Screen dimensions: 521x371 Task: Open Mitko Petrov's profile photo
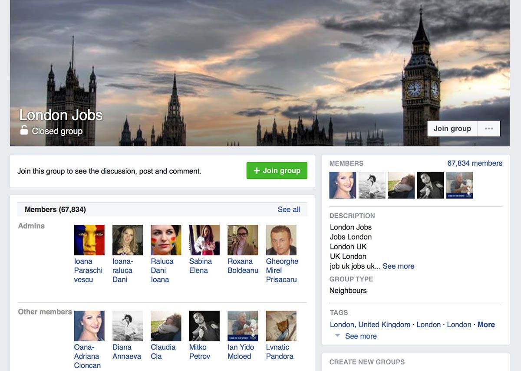point(204,326)
